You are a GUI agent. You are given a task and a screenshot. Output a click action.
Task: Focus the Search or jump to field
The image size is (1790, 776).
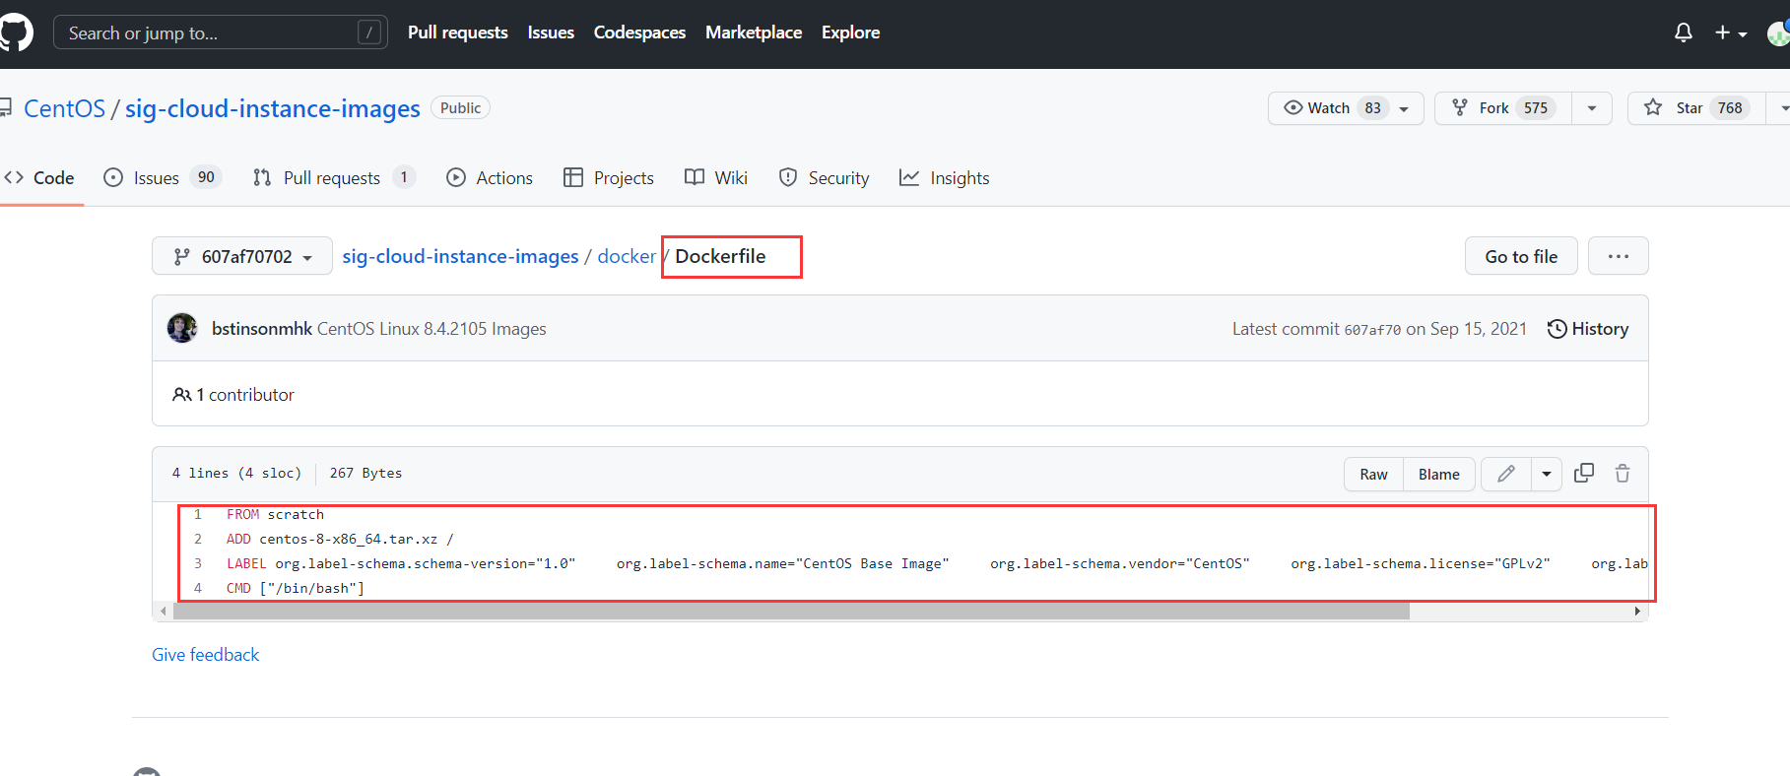(x=221, y=32)
